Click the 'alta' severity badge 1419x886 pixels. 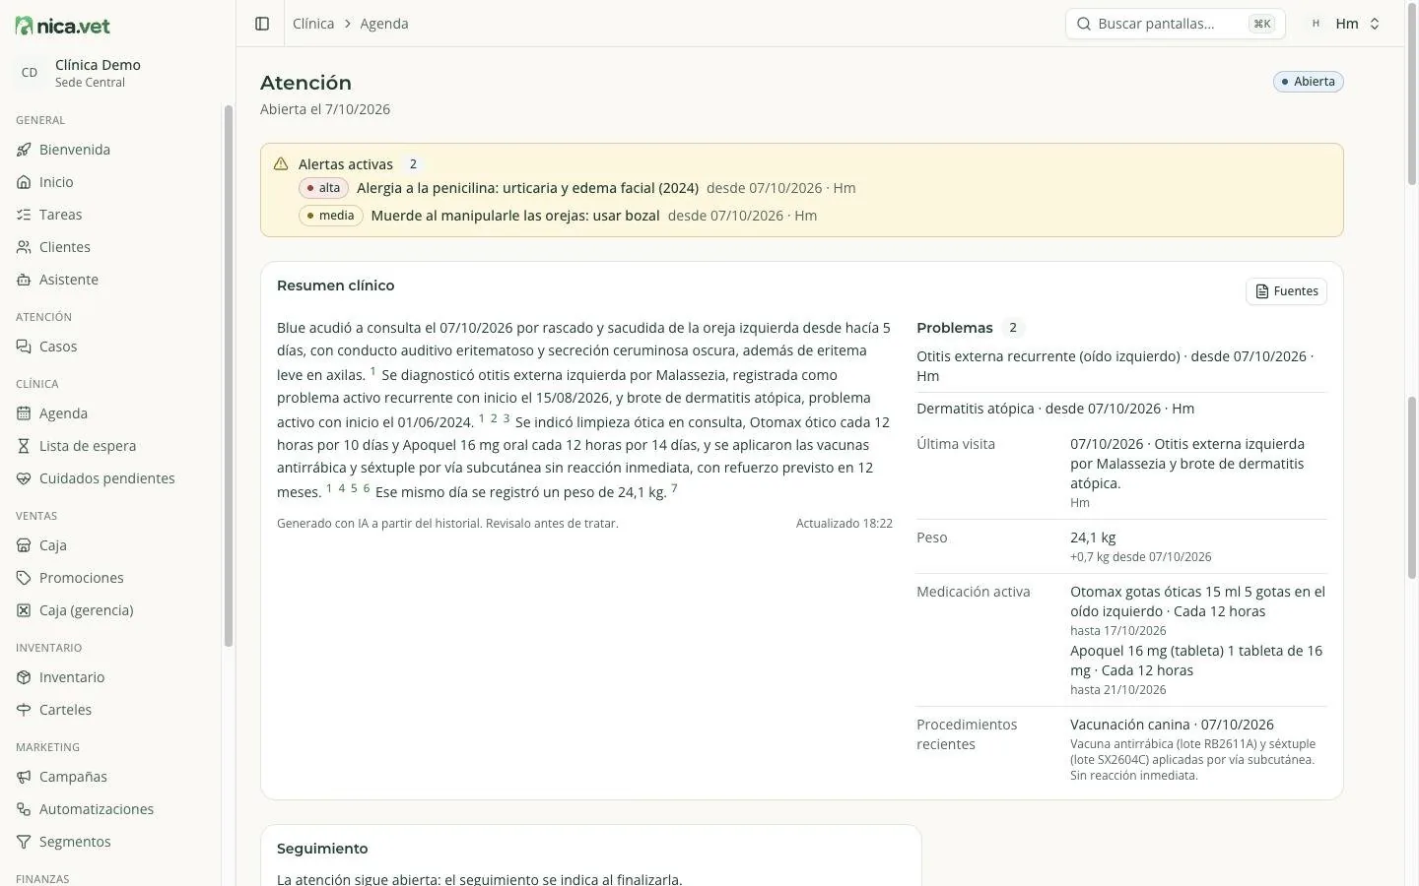pos(323,188)
